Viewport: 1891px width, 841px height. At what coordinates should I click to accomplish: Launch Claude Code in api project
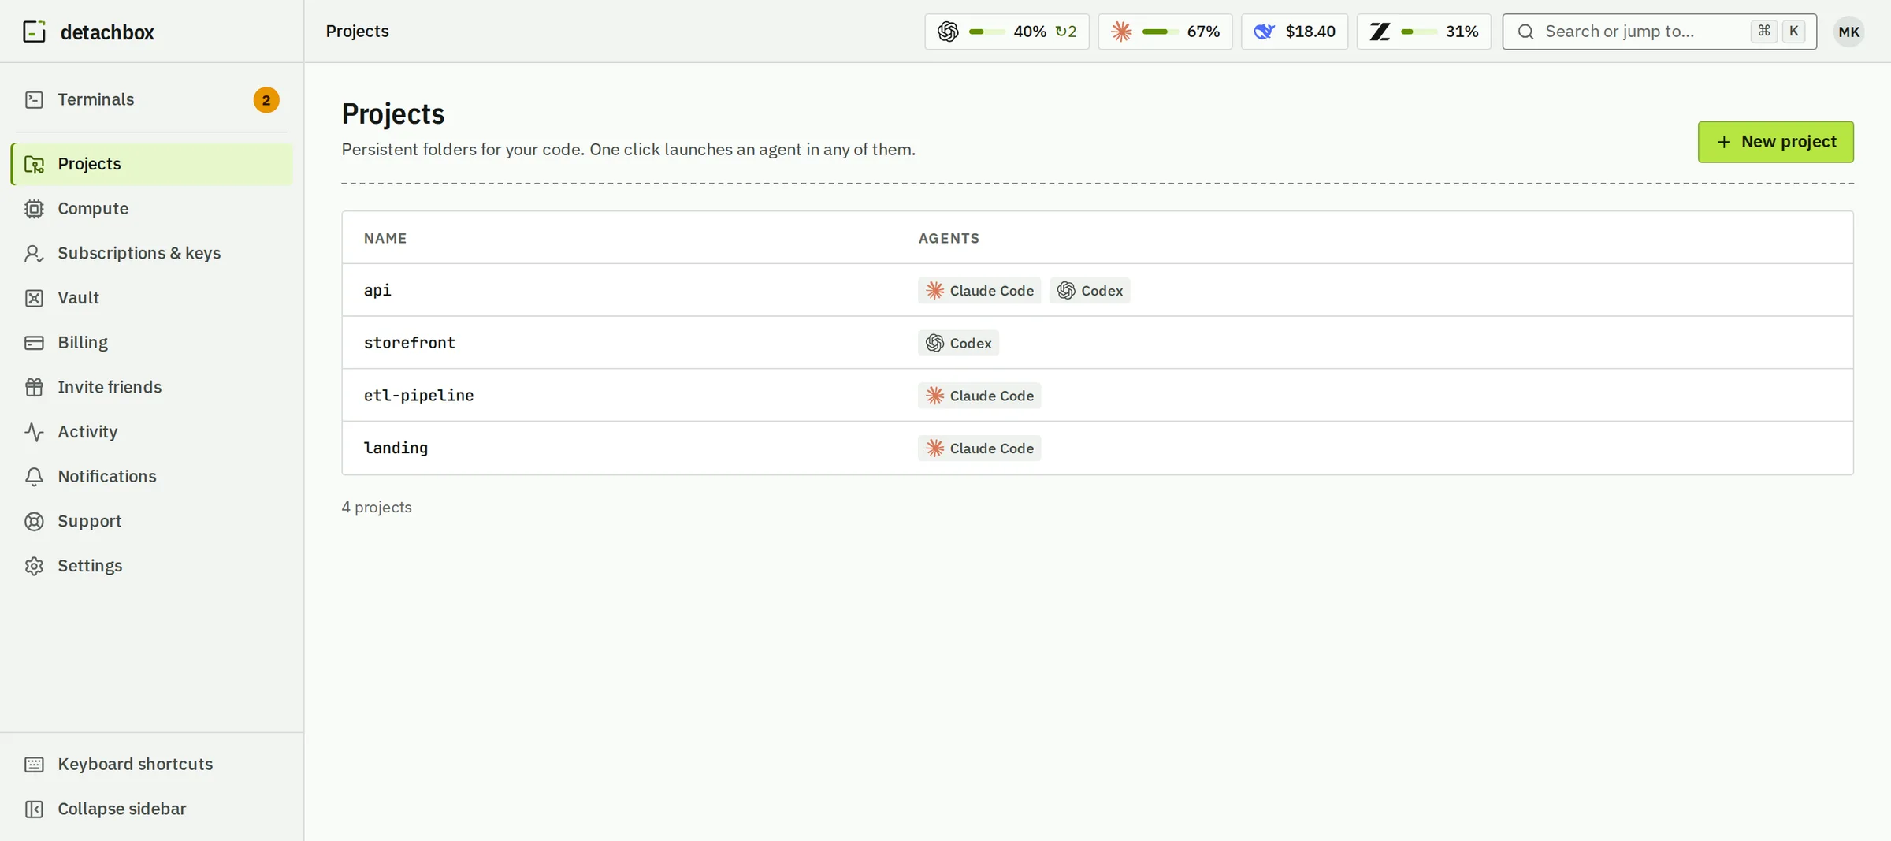(979, 291)
